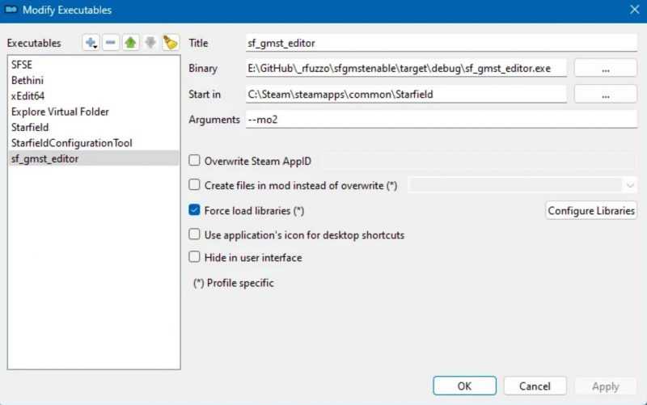Select Explore Virtual Folder entry
647x405 pixels.
94,112
